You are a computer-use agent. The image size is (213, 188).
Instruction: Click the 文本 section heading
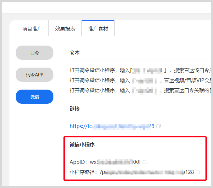pyautogui.click(x=74, y=53)
